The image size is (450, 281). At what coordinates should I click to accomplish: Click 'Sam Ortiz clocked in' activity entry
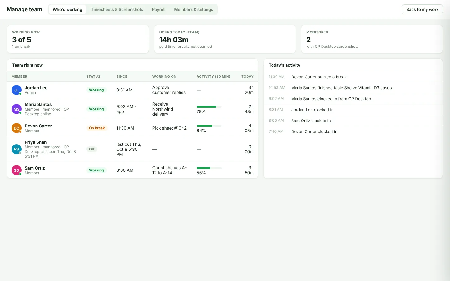click(353, 121)
